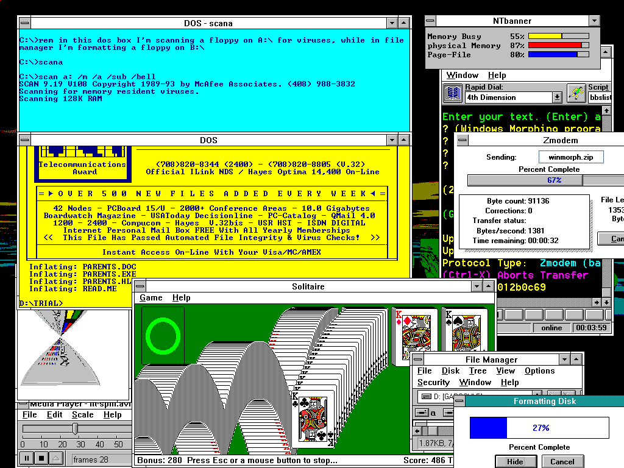Open the Zmodem window control menu box
The width and height of the screenshot is (624, 468).
[463, 140]
